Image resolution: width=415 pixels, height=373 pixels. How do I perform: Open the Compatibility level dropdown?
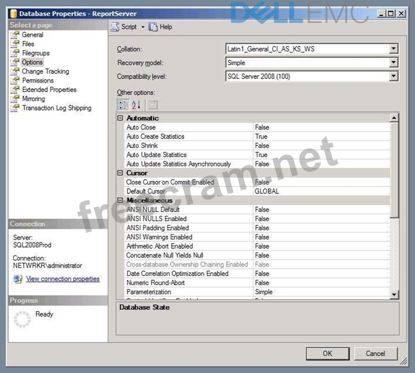tap(393, 76)
